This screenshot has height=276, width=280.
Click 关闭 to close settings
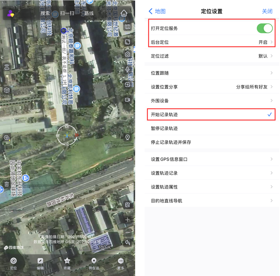coord(267,11)
